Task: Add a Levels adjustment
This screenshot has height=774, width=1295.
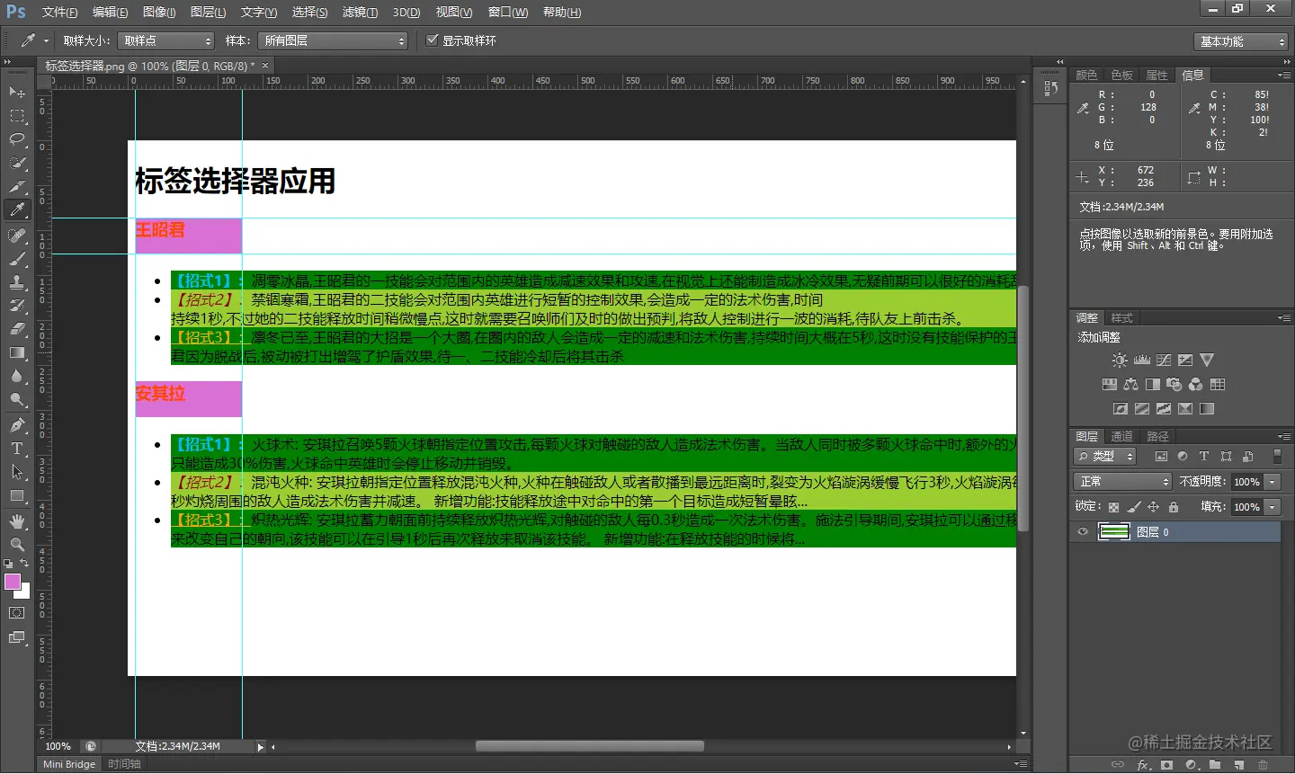Action: click(1142, 360)
